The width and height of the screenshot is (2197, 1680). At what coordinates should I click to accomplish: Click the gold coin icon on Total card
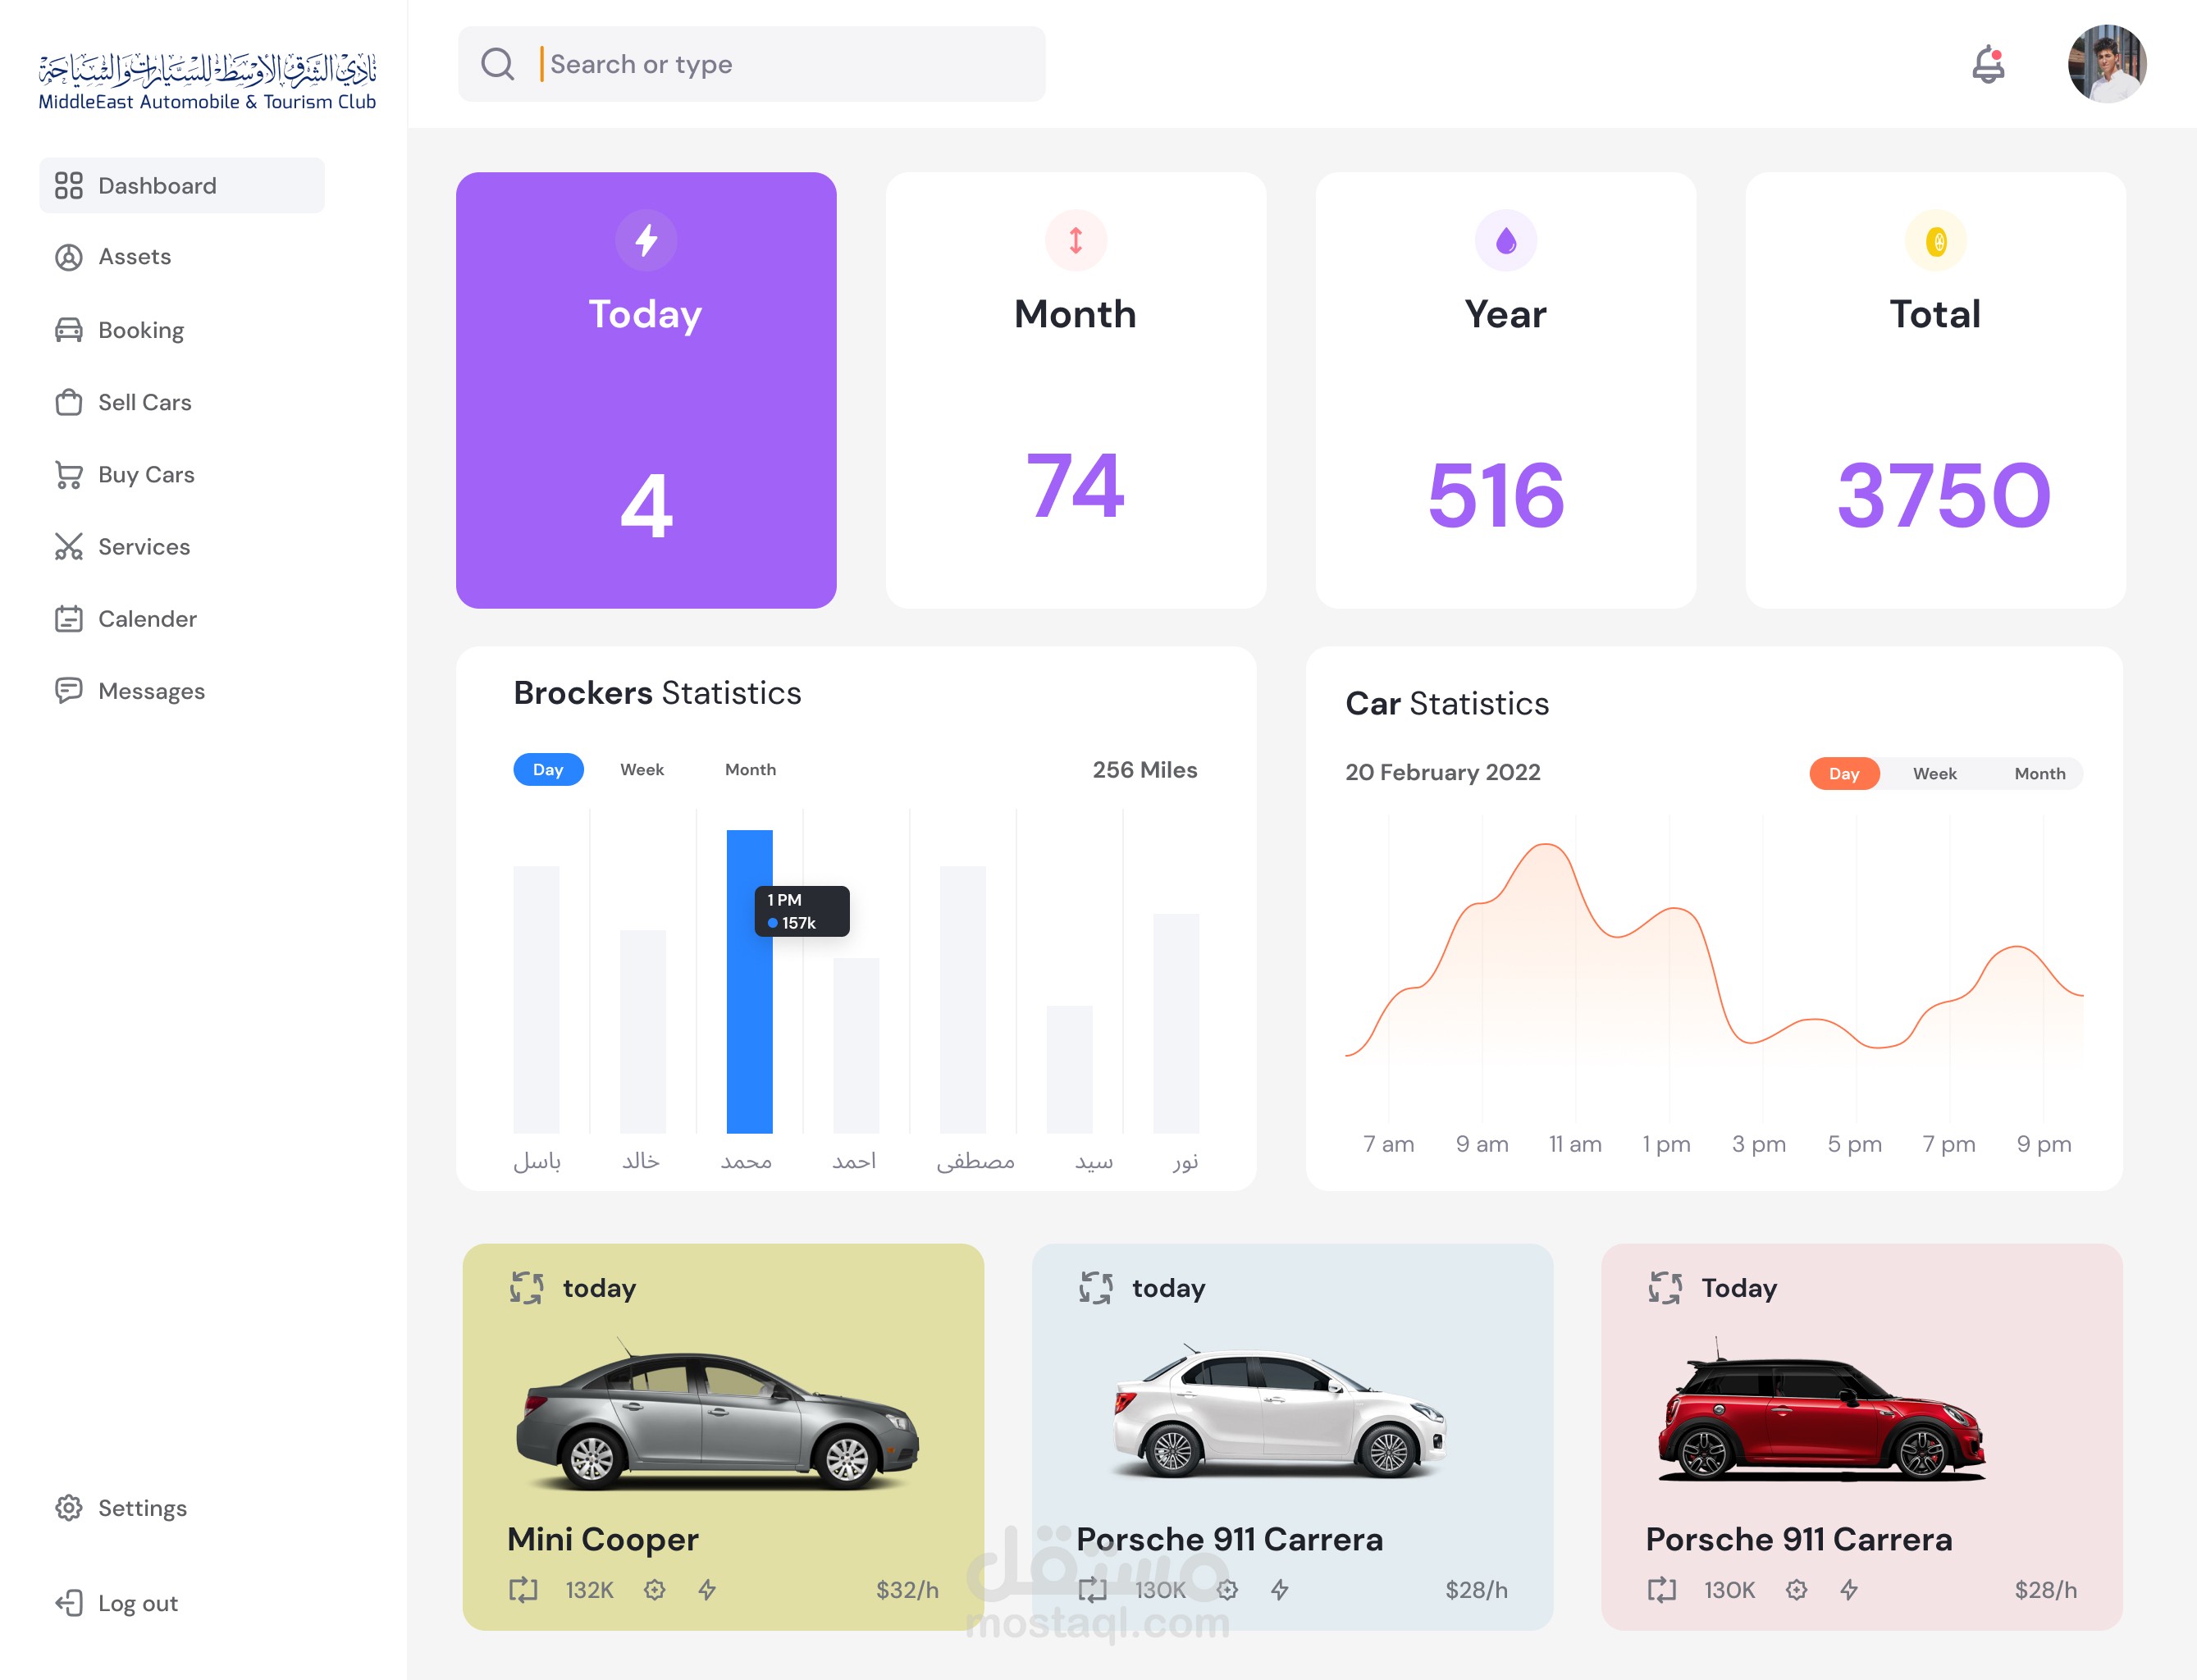pyautogui.click(x=1935, y=241)
